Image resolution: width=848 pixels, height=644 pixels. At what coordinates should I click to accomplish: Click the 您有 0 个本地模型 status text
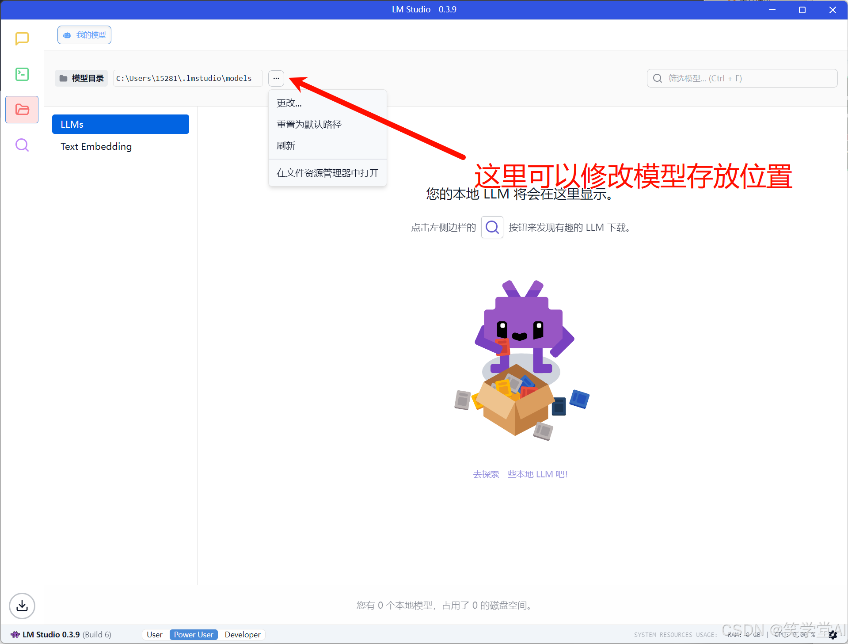(x=444, y=605)
